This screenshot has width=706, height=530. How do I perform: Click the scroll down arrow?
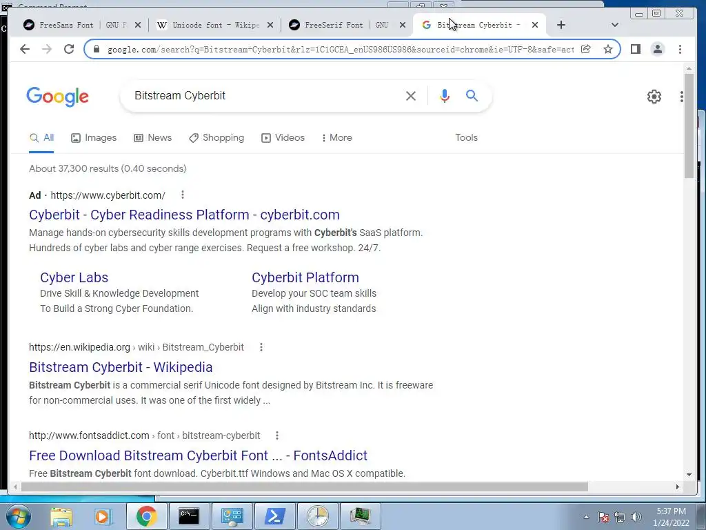(689, 475)
